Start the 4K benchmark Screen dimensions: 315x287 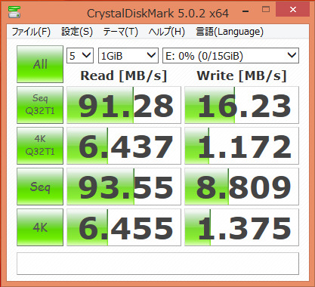[40, 227]
